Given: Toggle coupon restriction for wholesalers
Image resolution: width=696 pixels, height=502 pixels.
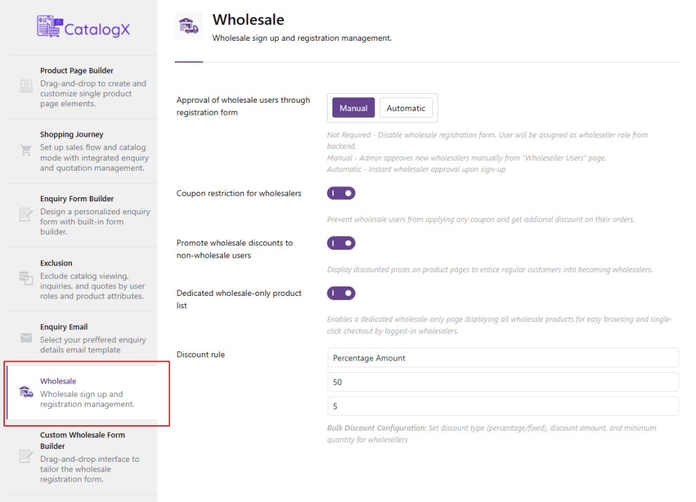Looking at the screenshot, I should (341, 193).
